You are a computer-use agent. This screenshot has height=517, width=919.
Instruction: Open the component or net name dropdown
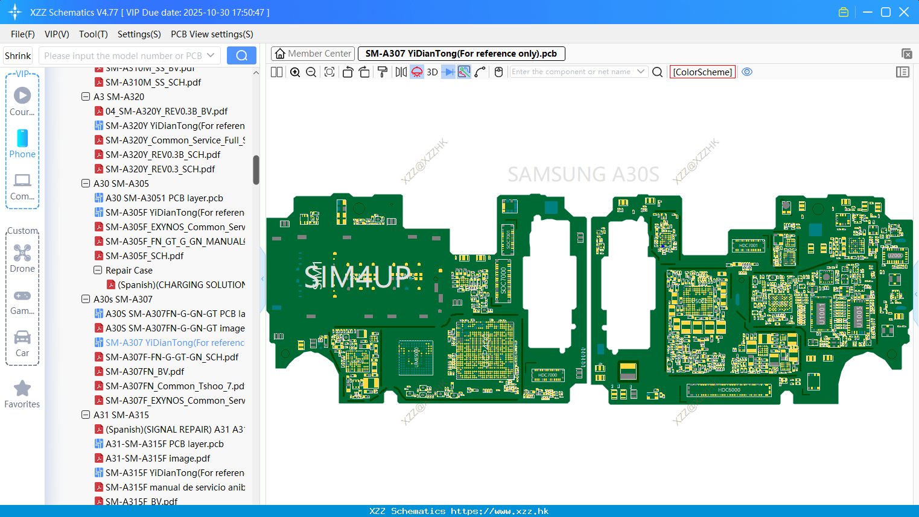641,72
